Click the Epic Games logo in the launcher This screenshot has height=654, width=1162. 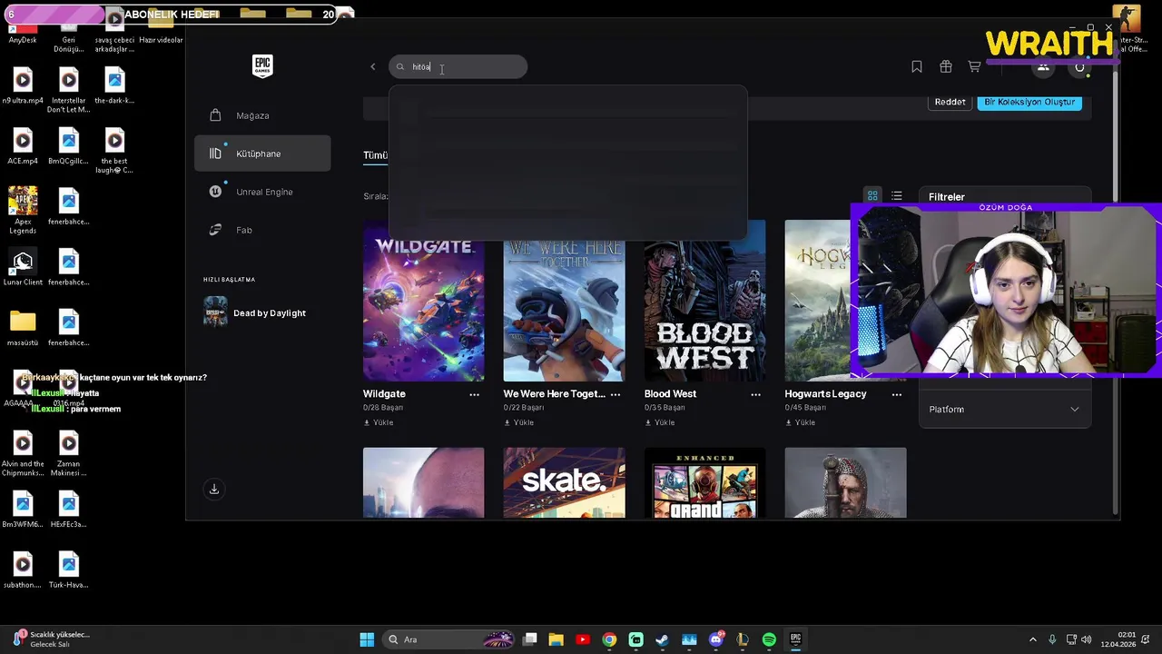coord(262,65)
